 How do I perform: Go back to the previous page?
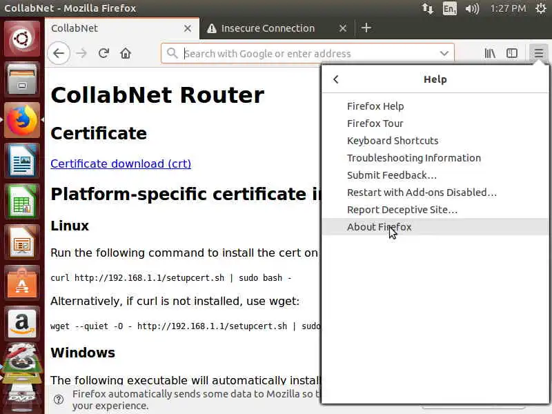coord(59,54)
